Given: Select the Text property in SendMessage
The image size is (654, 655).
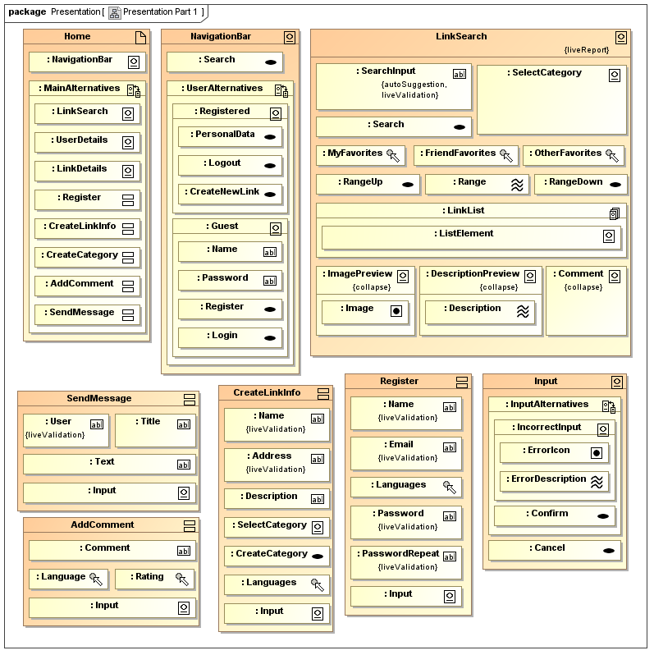Looking at the screenshot, I should pyautogui.click(x=109, y=465).
